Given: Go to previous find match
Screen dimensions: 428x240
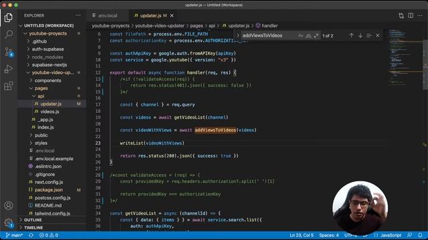Looking at the screenshot, I should coord(351,35).
